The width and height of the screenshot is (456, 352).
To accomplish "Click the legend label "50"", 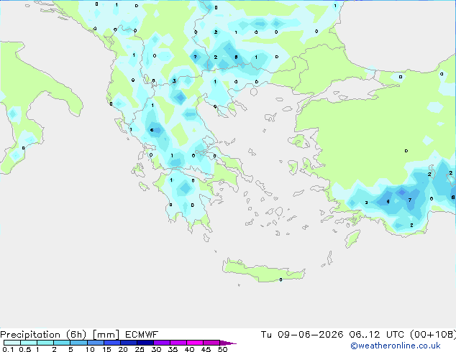I will coord(223,349).
